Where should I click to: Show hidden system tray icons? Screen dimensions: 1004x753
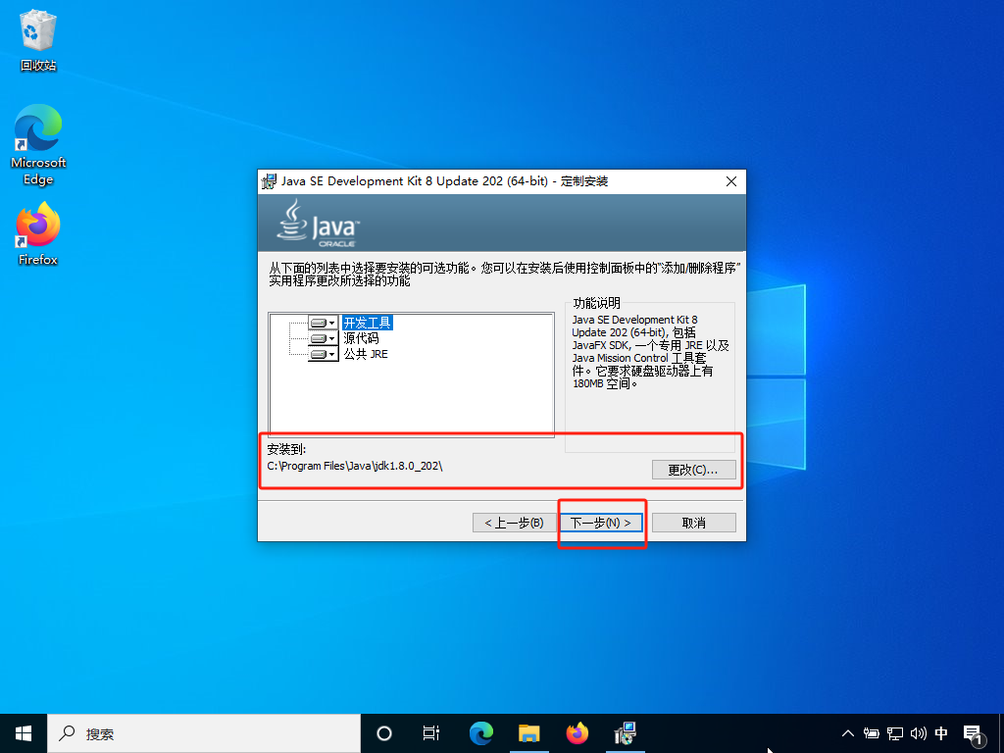click(x=848, y=733)
